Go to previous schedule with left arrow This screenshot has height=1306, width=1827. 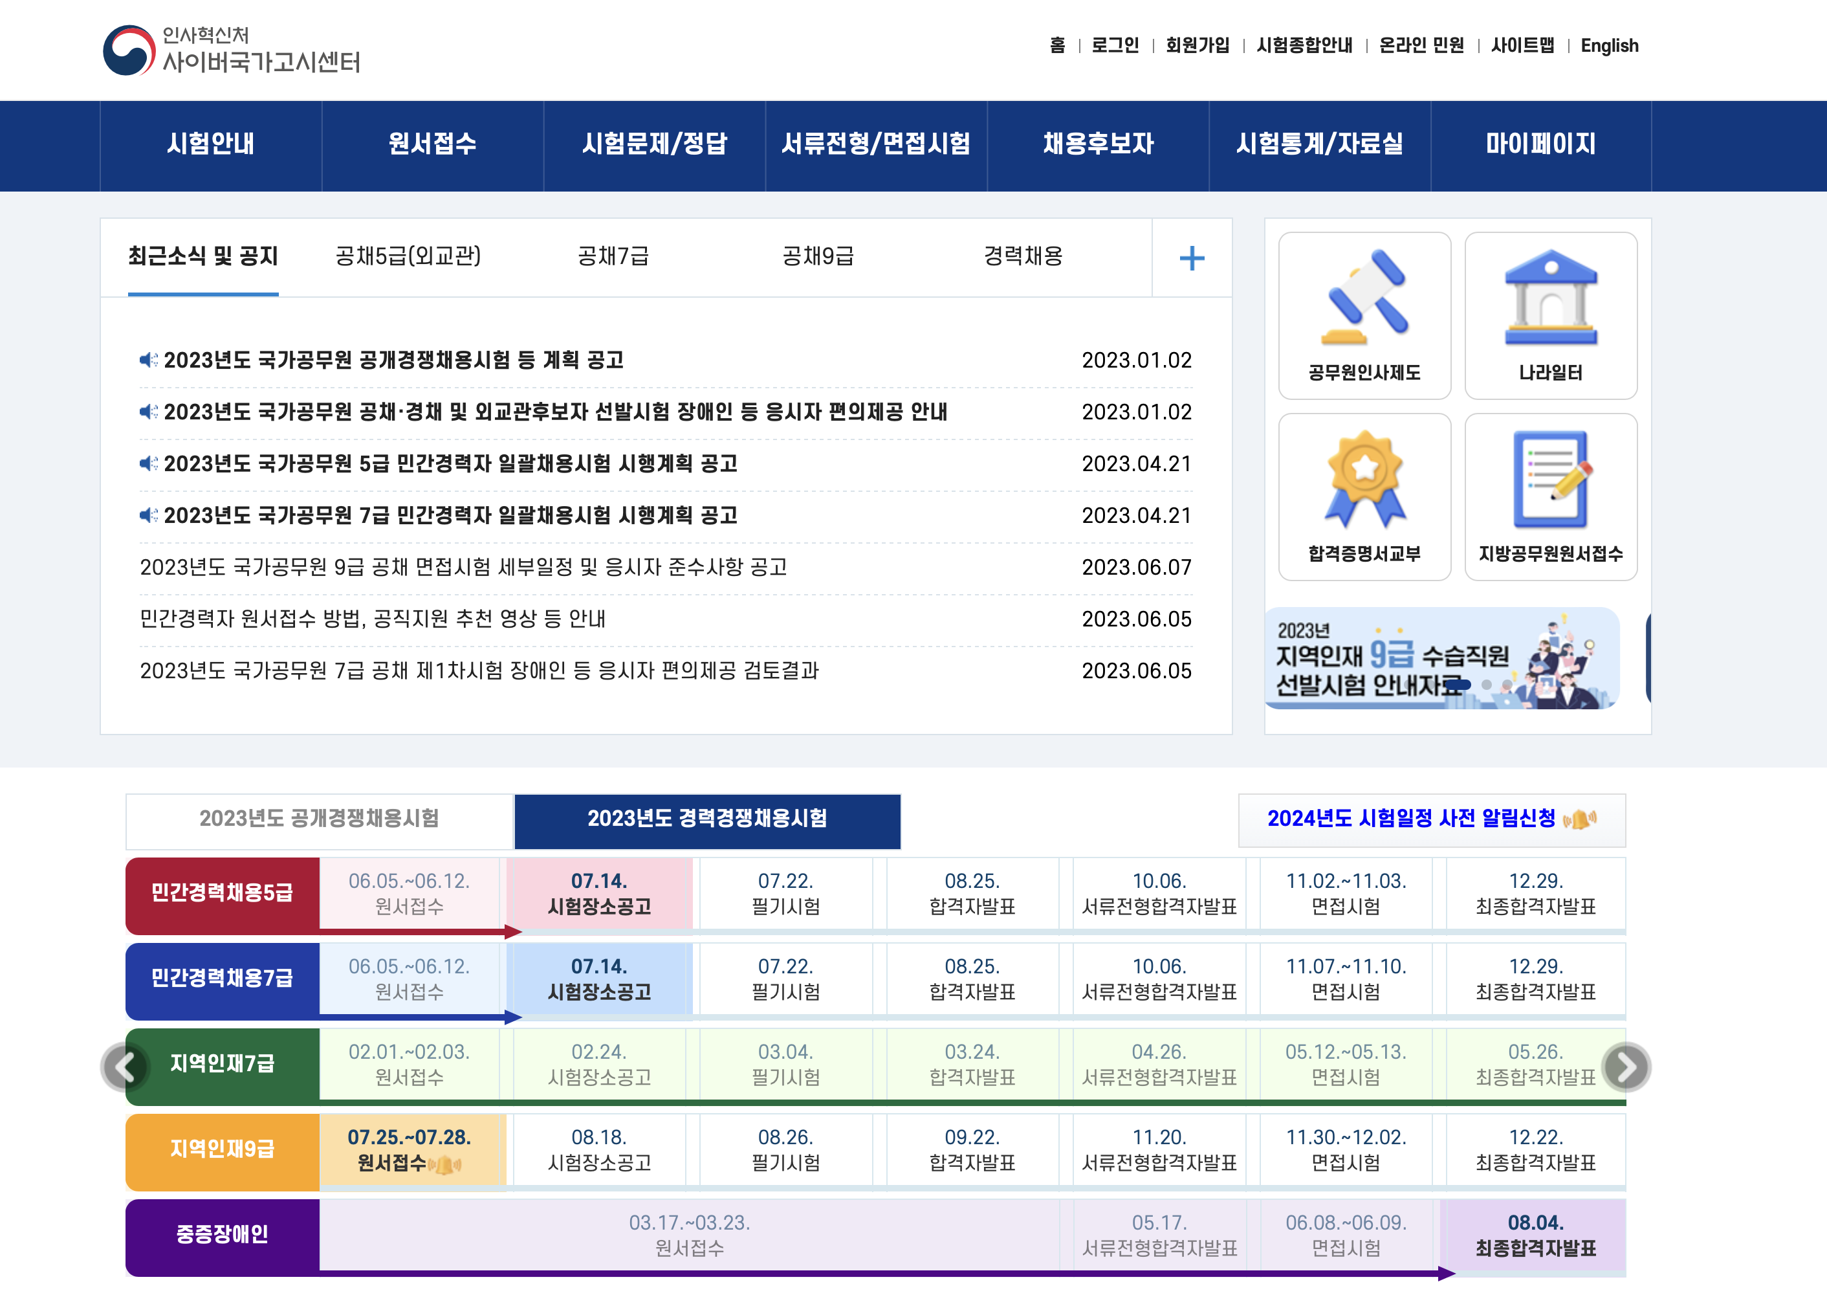point(125,1067)
